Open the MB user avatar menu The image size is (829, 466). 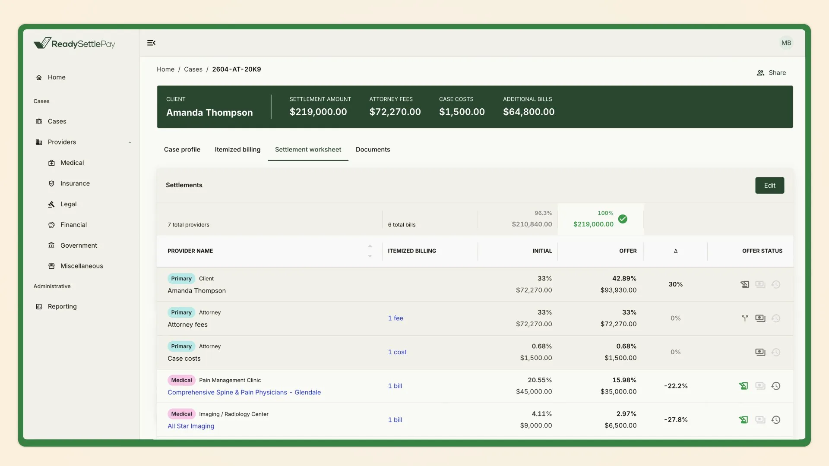pyautogui.click(x=786, y=43)
